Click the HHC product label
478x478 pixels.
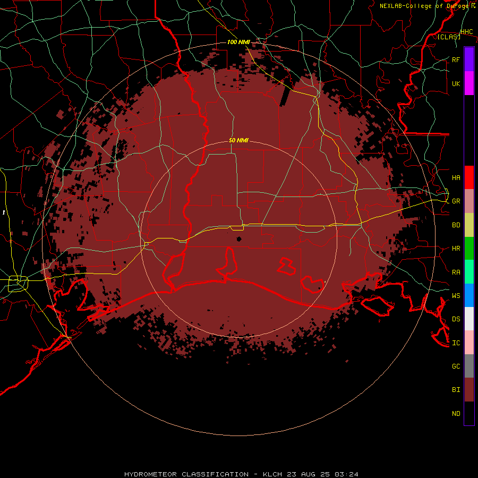467,32
